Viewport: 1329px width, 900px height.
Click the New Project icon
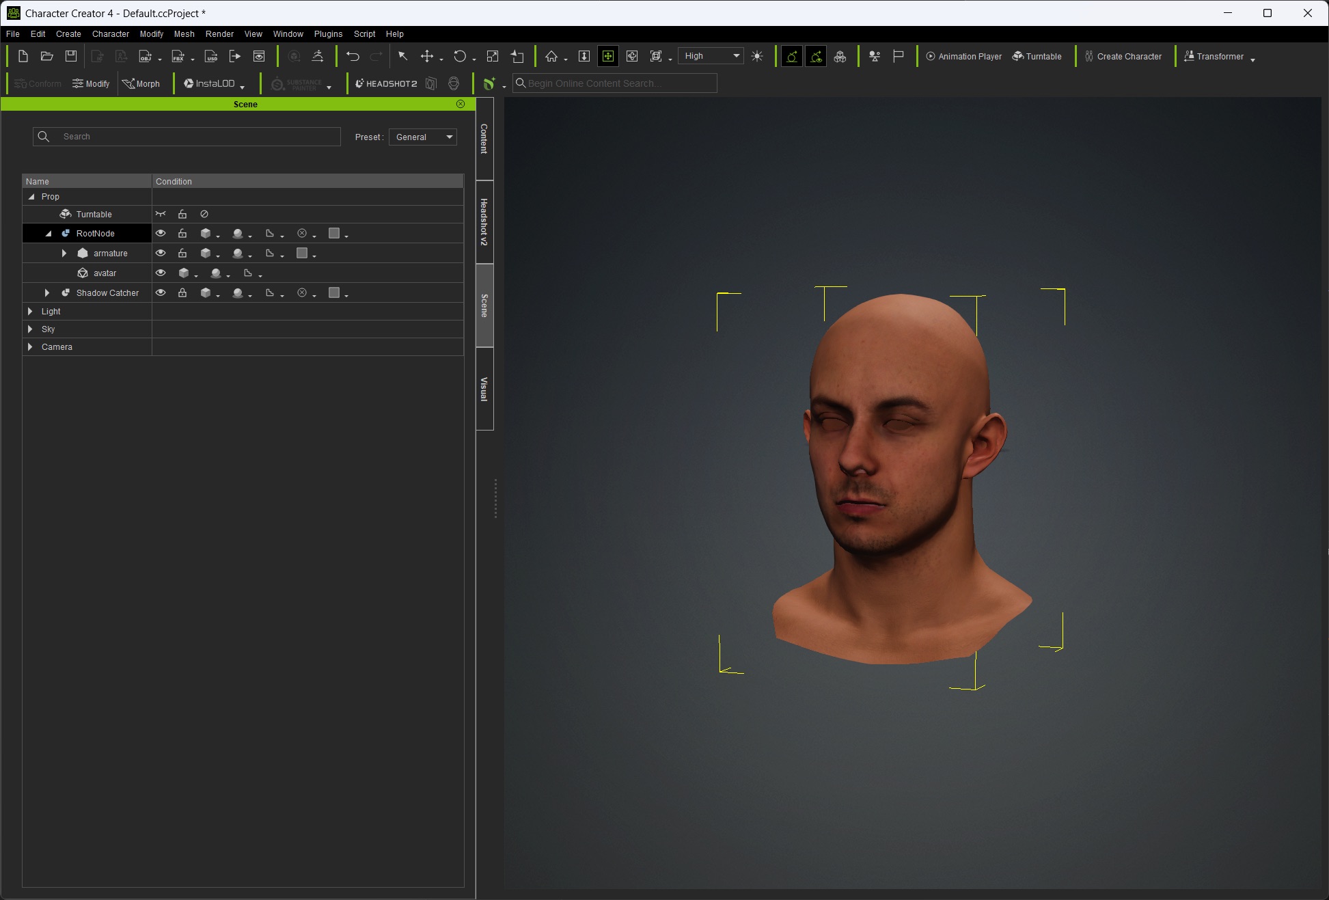pyautogui.click(x=23, y=56)
